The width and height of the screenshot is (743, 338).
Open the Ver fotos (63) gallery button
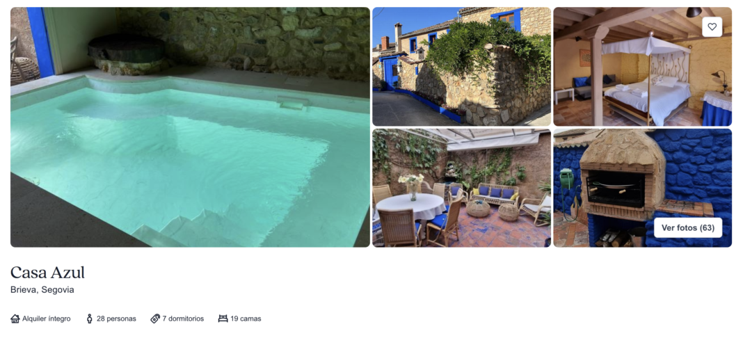click(x=688, y=227)
